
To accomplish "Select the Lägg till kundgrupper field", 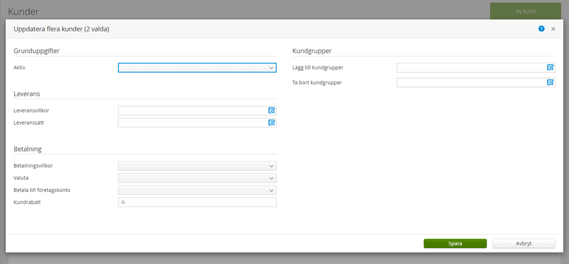I will pos(471,68).
